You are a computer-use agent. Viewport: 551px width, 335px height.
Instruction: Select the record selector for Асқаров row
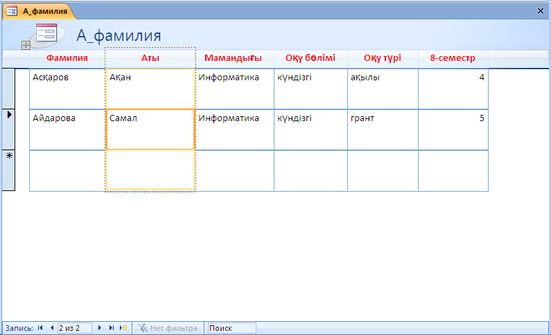pyautogui.click(x=8, y=89)
